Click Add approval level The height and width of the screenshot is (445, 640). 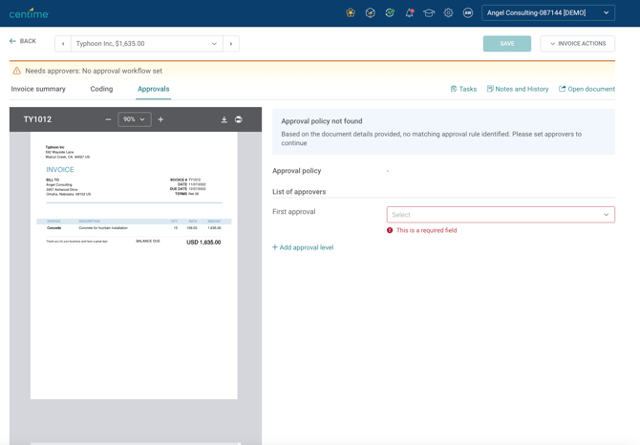[x=303, y=247]
